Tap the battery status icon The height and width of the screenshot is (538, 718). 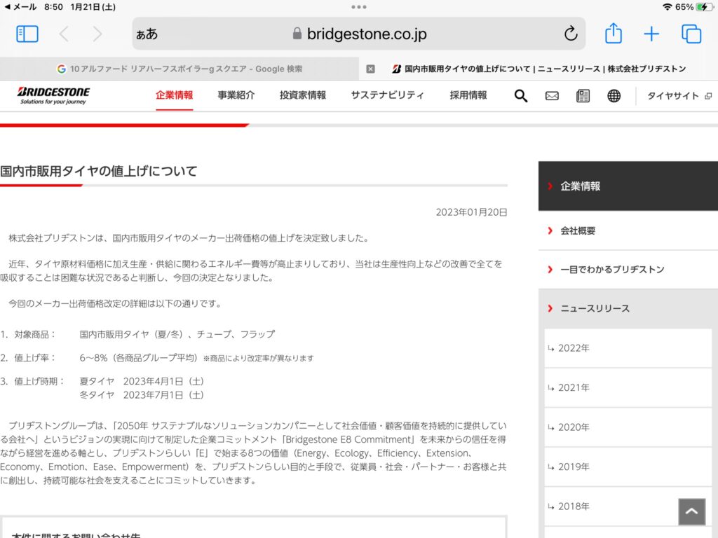[704, 7]
